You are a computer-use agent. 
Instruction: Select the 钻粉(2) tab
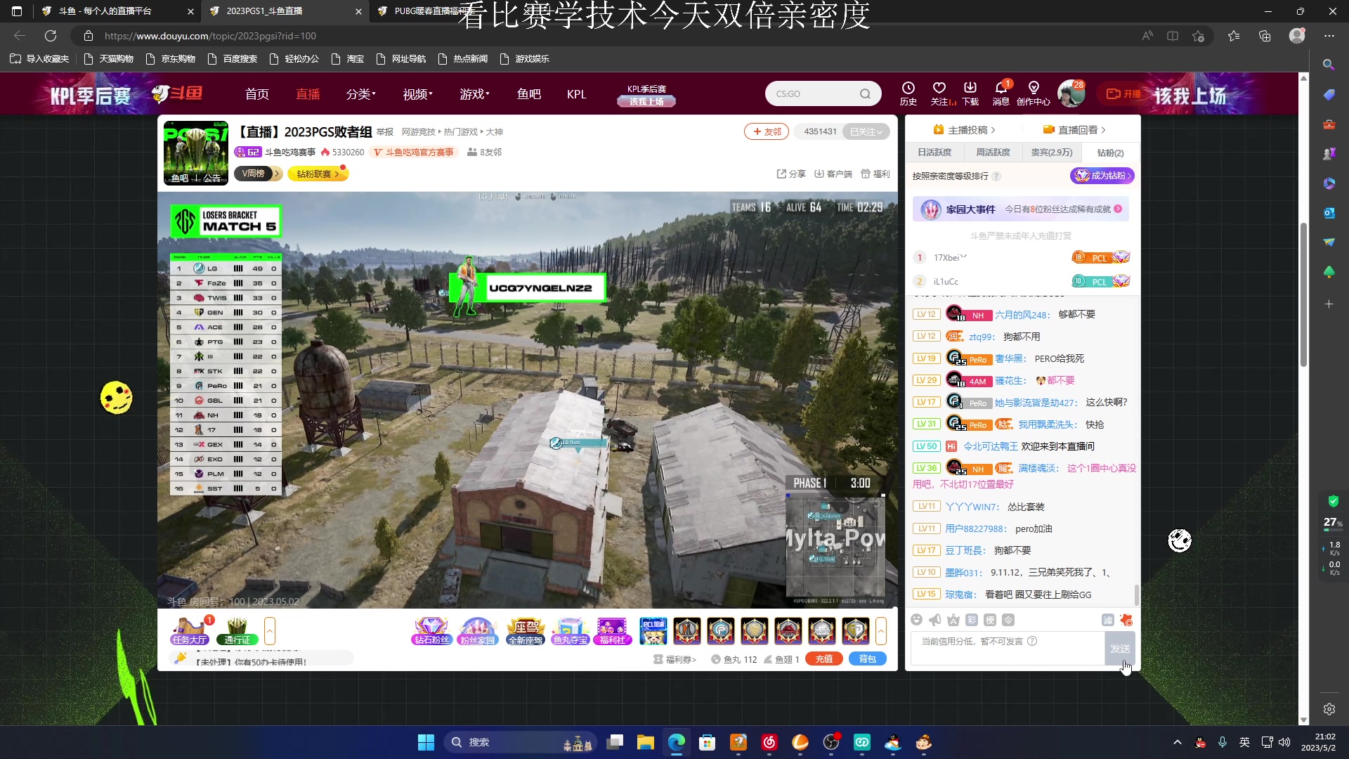point(1110,153)
